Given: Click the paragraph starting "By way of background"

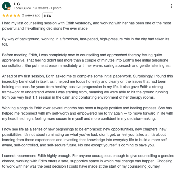Looking at the screenshot, I should coord(85,42).
